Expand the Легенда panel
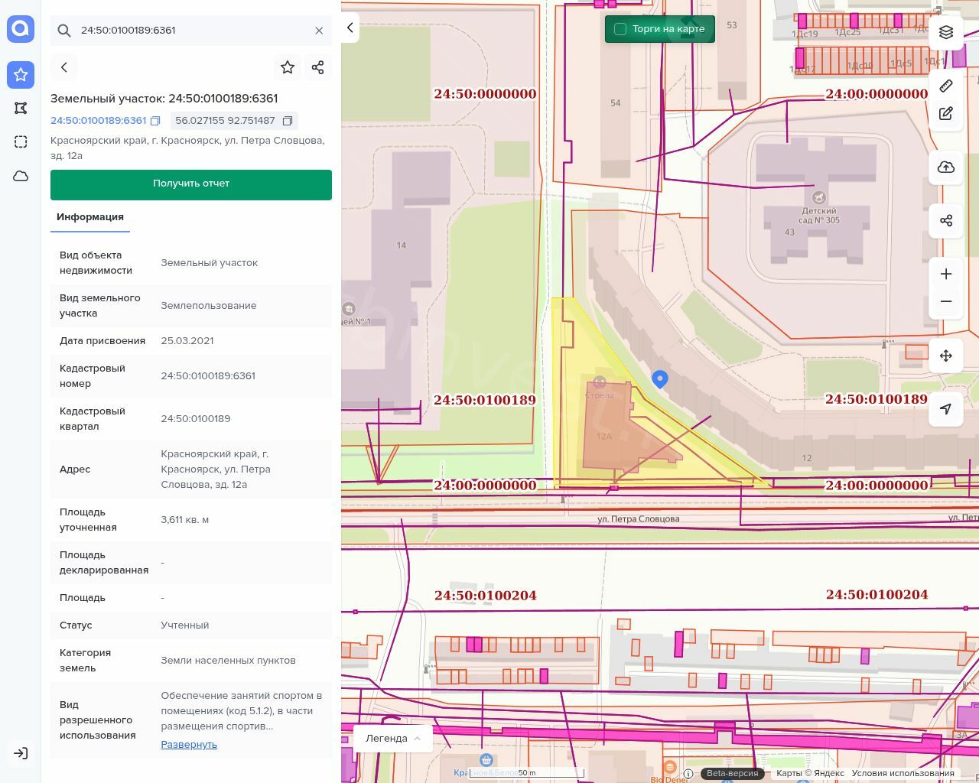 (392, 738)
